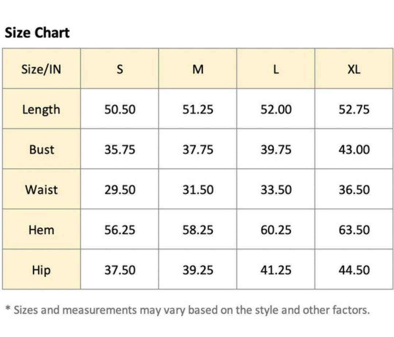Click the 52.00 length value for L
Viewport: 394px width, 337px height.
click(276, 109)
